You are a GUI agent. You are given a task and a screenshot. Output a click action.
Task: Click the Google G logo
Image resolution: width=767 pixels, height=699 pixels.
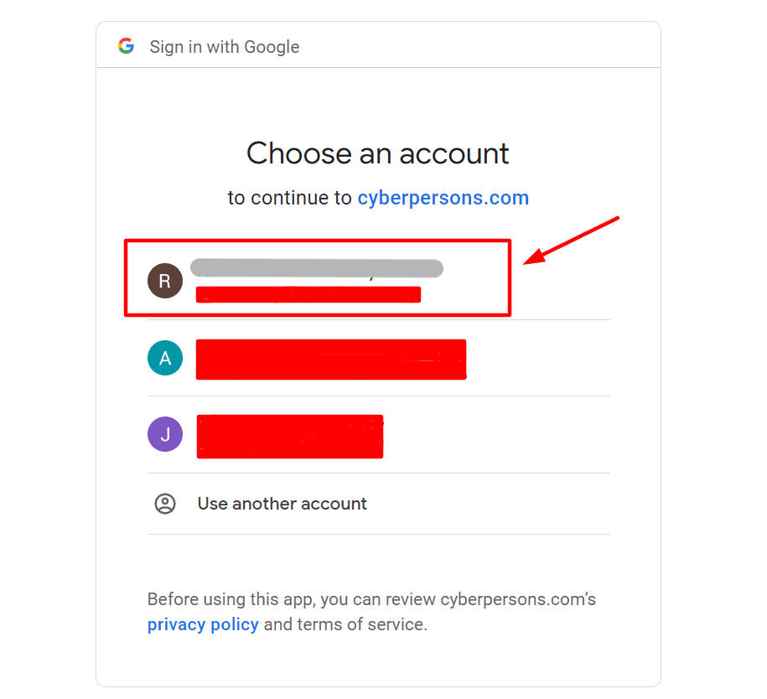pyautogui.click(x=127, y=46)
